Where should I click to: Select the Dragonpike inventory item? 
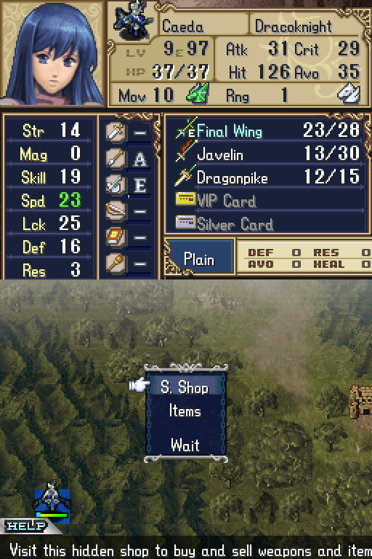pyautogui.click(x=267, y=178)
